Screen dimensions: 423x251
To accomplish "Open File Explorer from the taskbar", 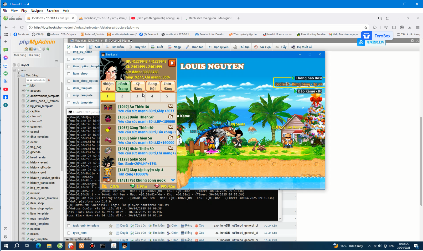I will tap(49, 246).
